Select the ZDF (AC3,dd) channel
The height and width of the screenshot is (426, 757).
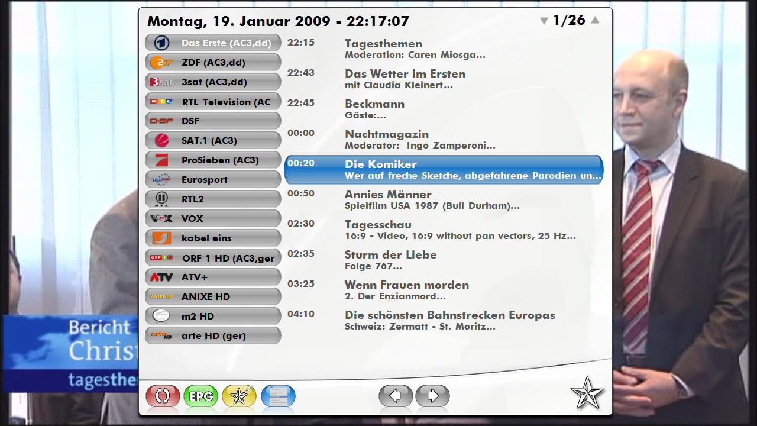pyautogui.click(x=213, y=63)
